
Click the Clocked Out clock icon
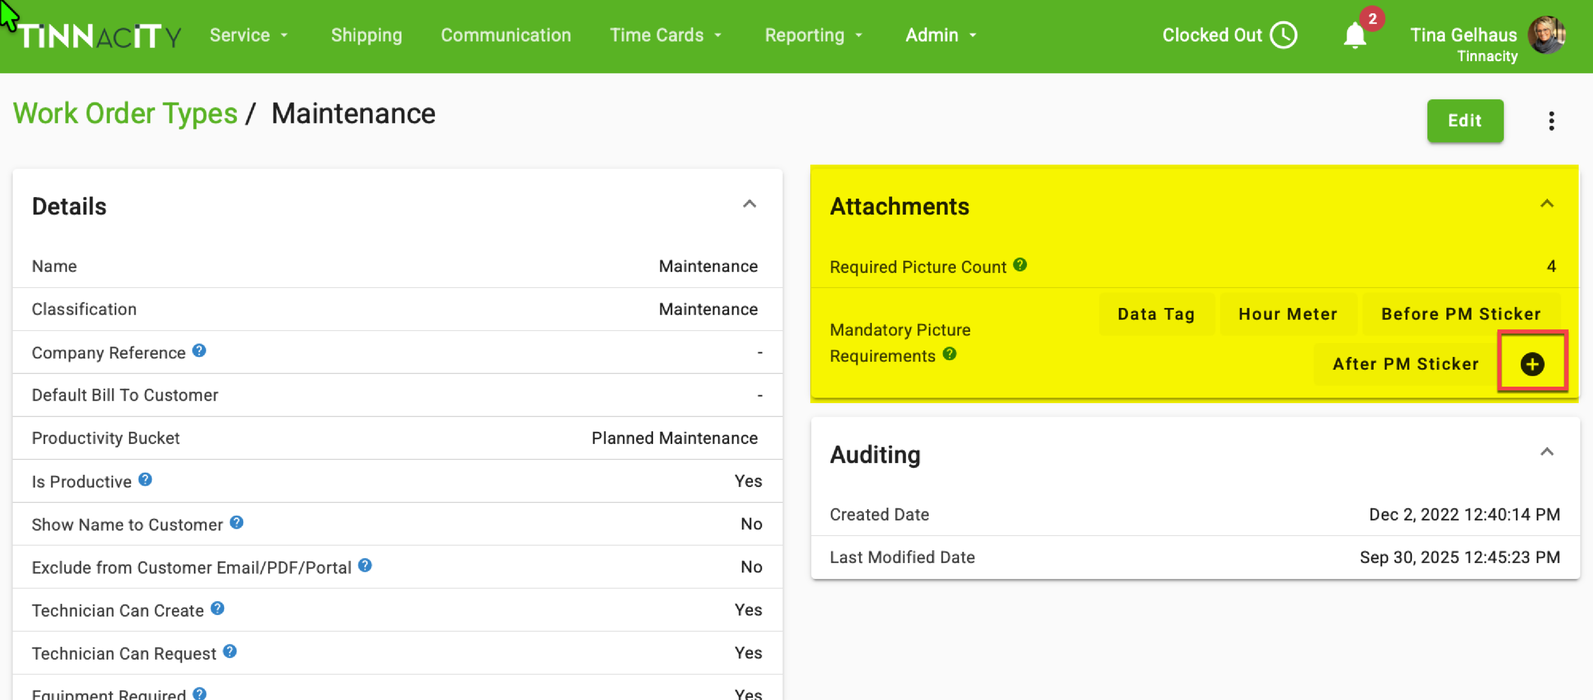tap(1283, 35)
